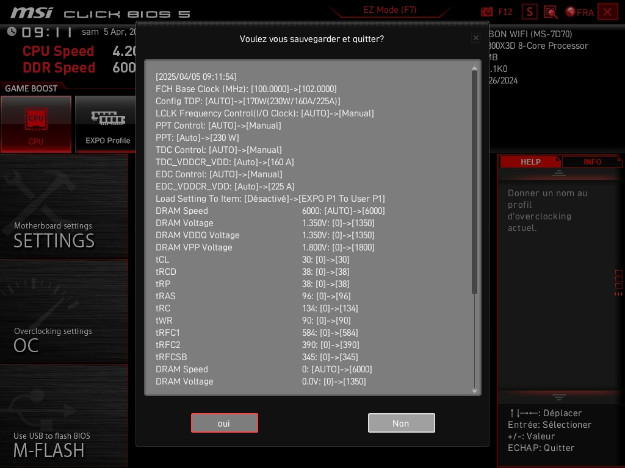Click the help panel bottom scroll handle
Screen dimensions: 625x468
559,397
